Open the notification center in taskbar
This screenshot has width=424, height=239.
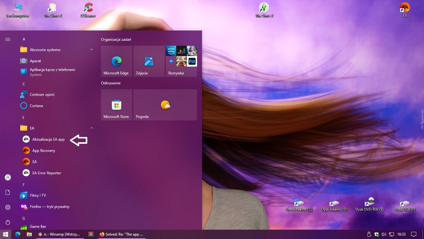point(414,234)
